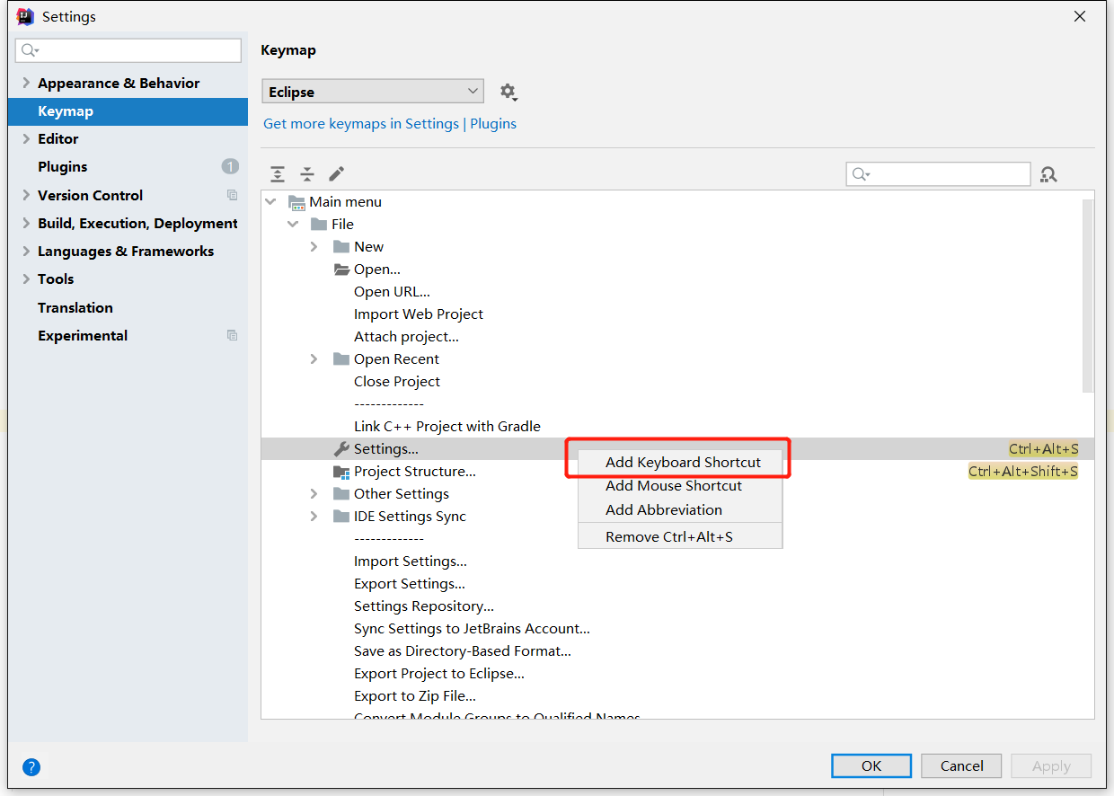Select the Open URL... action row
This screenshot has width=1114, height=796.
coord(677,292)
